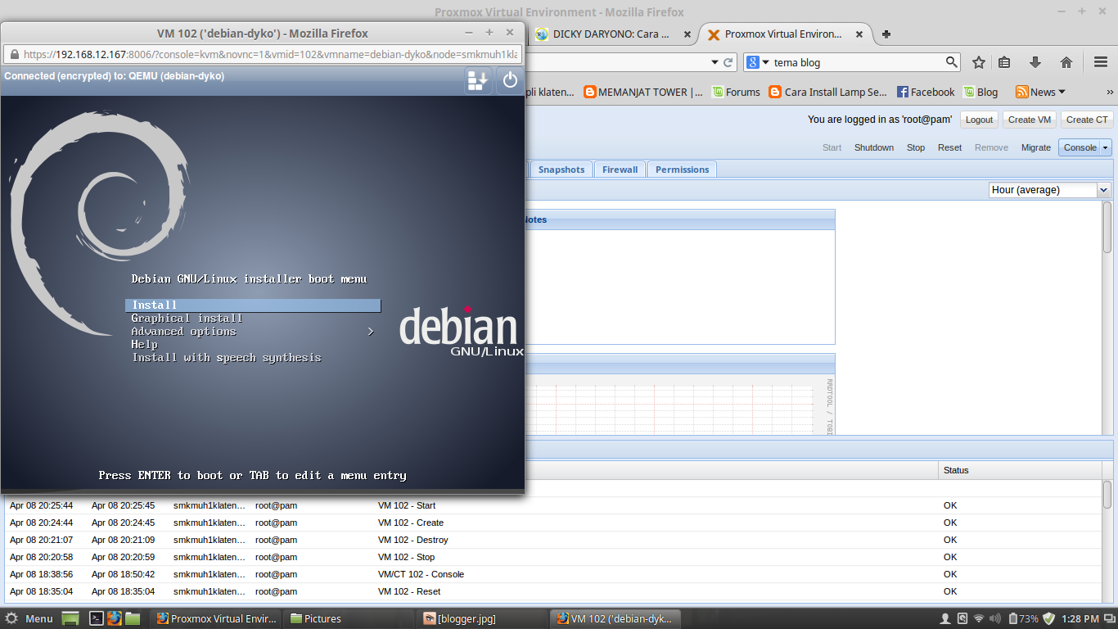Select the 'VM 102 - Create' task log row
Screen dimensions: 1118x629
coord(553,523)
